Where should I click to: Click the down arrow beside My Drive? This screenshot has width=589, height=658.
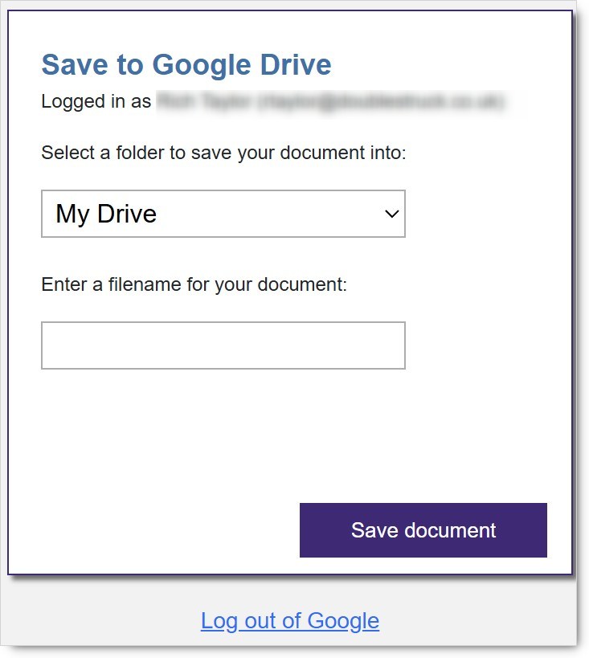[x=391, y=214]
